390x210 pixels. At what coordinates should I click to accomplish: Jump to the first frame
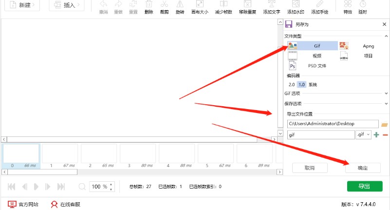pyautogui.click(x=11, y=187)
